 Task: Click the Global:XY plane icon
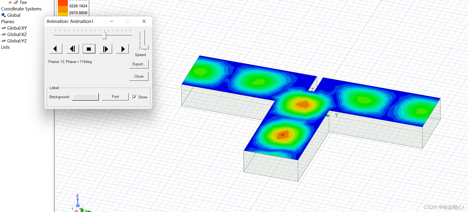pos(4,28)
